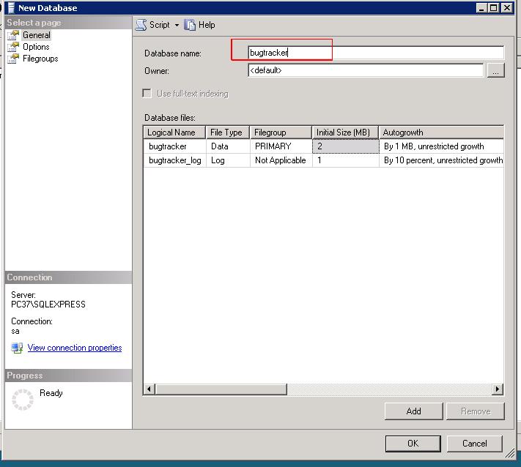Click the horizontal scrollbar left arrow
The width and height of the screenshot is (521, 467).
[x=149, y=389]
